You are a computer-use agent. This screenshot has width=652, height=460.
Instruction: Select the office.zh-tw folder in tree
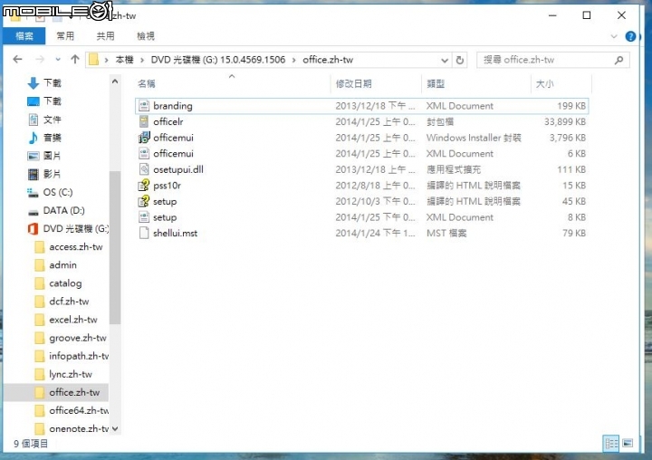point(56,393)
